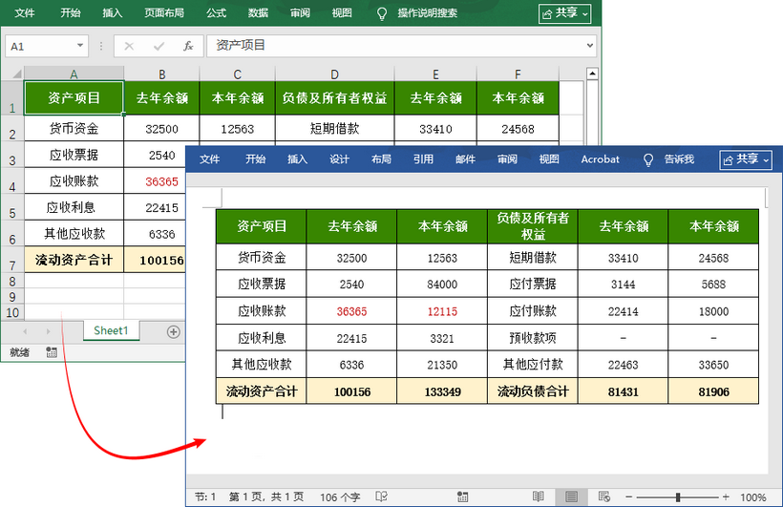The width and height of the screenshot is (783, 507).
Task: Open Word 开始 tab
Action: tap(255, 159)
